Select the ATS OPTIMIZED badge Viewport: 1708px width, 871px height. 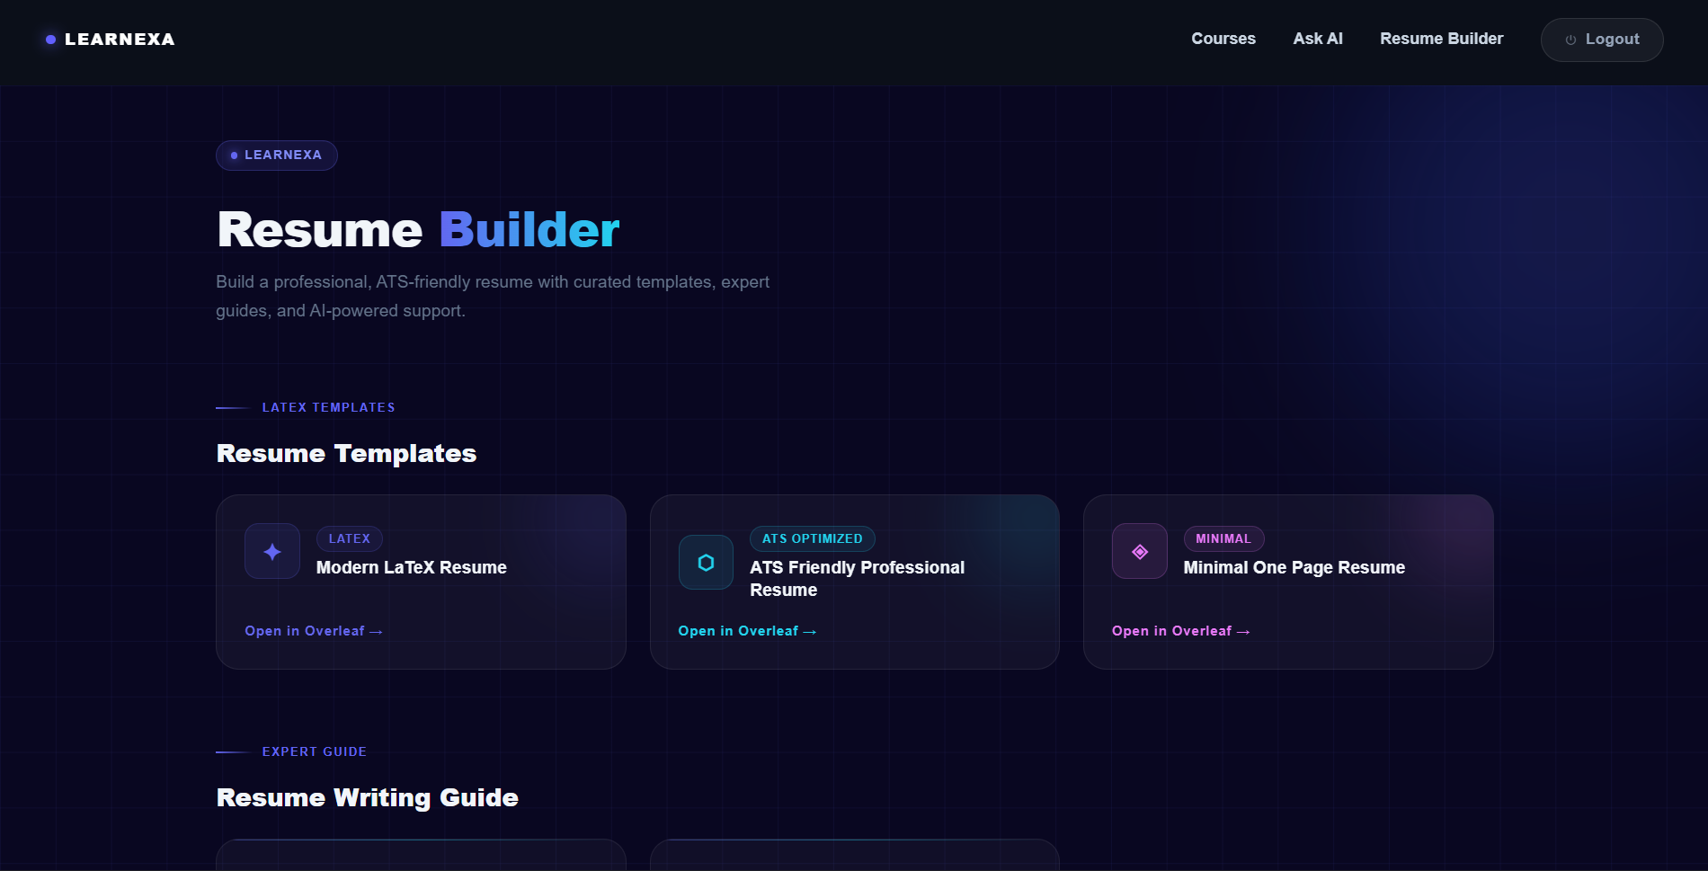[812, 538]
